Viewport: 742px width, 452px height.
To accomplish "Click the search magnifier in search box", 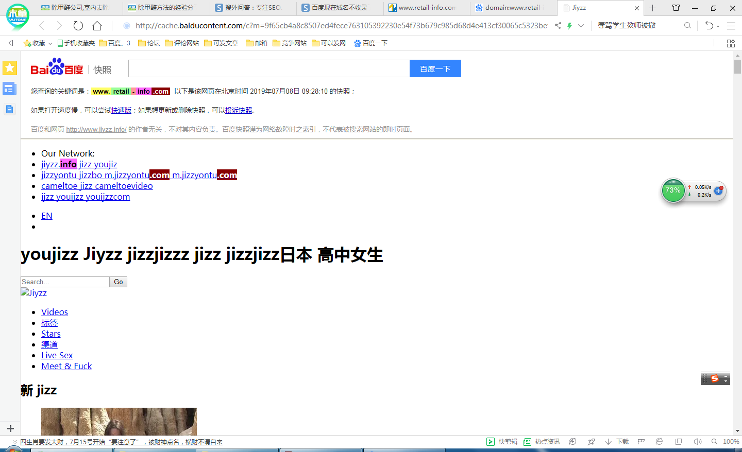I will point(687,25).
